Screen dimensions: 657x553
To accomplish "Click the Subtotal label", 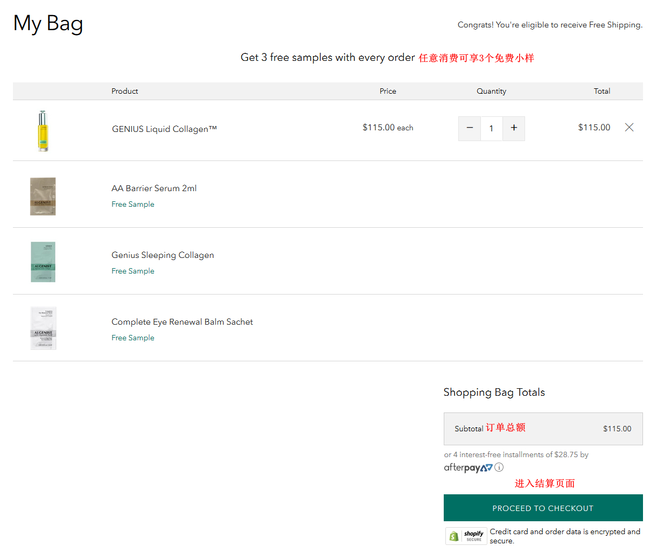I will point(469,429).
